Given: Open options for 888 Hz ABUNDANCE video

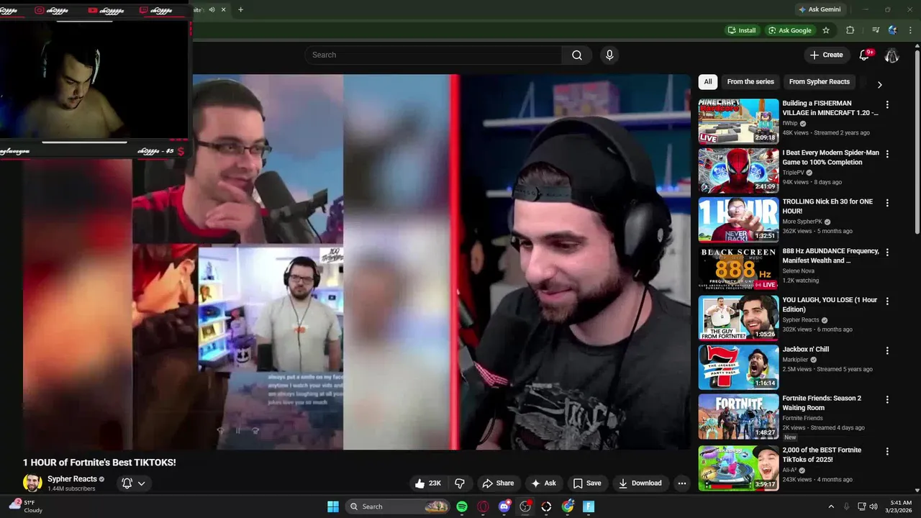Looking at the screenshot, I should (x=887, y=253).
